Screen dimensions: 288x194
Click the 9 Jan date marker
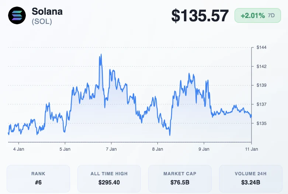(204, 149)
